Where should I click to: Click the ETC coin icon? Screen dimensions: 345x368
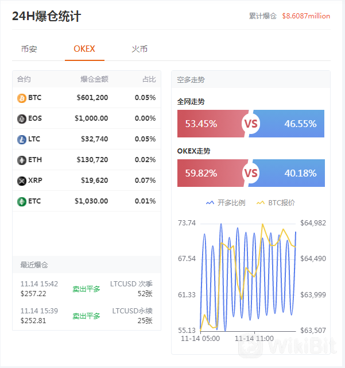(22, 201)
